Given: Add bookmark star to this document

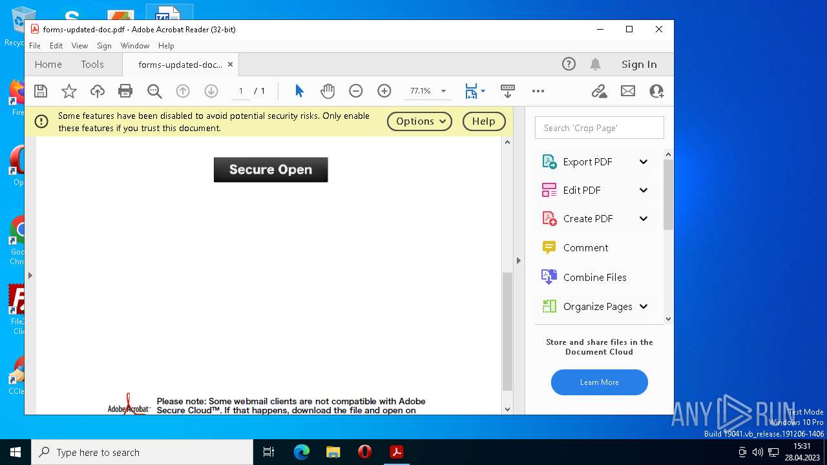Looking at the screenshot, I should pos(69,91).
